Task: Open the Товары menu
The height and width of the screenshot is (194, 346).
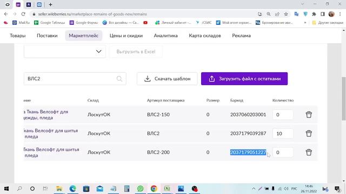Action: point(18,36)
